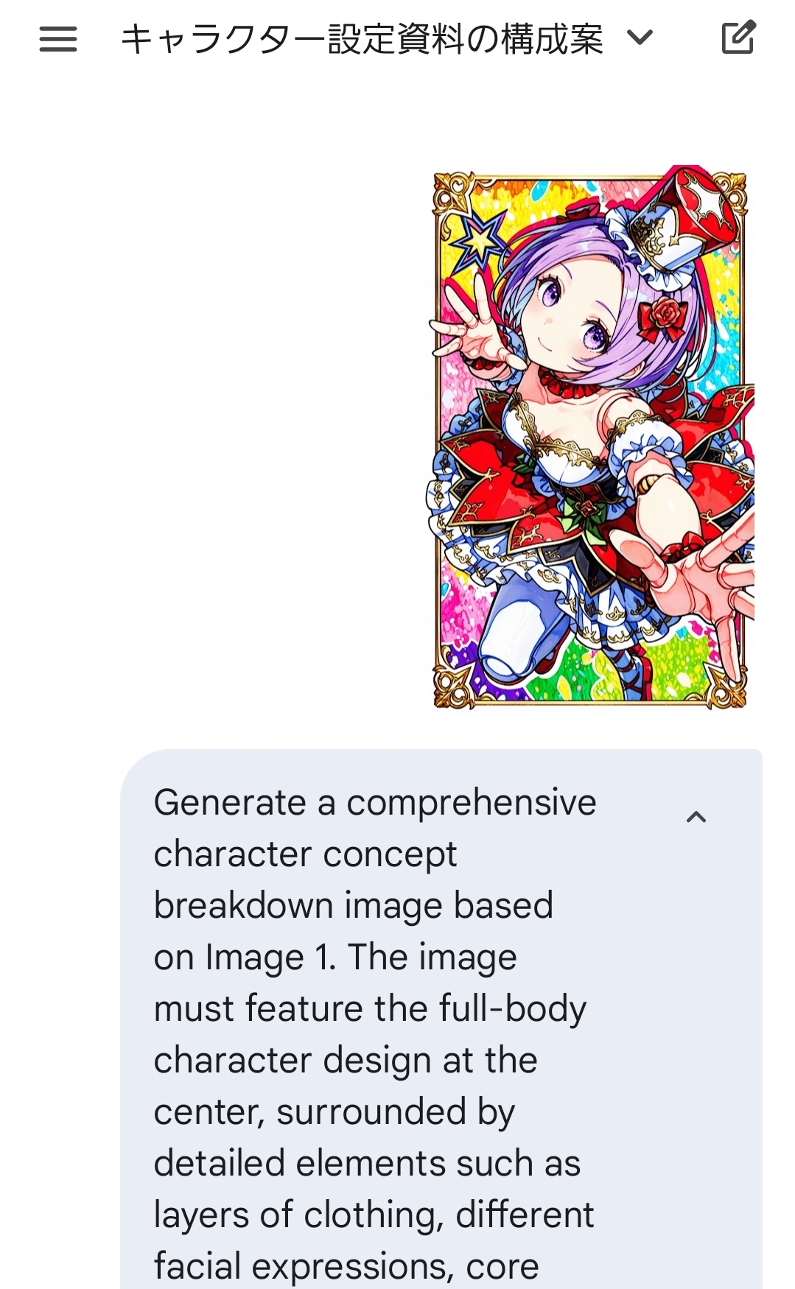Click the text "layers of clothing, different"

(374, 1215)
